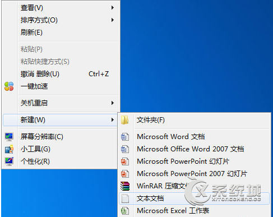Open the 新建(W) submenu arrow
273x217 pixels.
(x=113, y=120)
